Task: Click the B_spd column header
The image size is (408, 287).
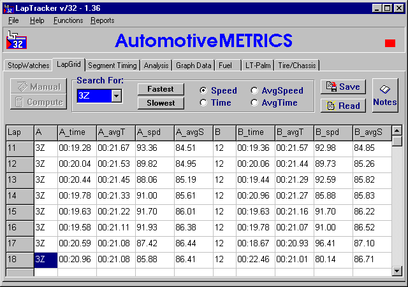Action: tap(333, 133)
